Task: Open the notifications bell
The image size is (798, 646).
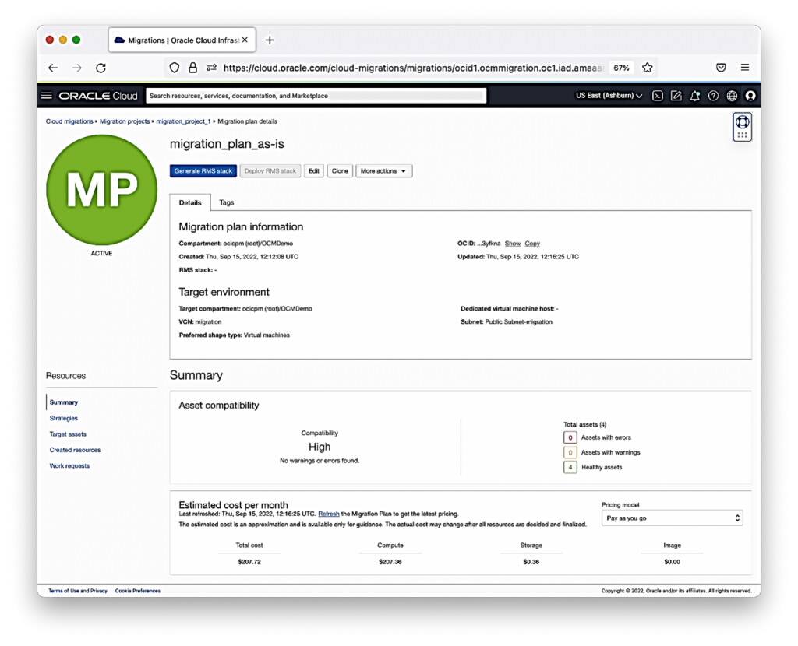Action: pos(694,95)
